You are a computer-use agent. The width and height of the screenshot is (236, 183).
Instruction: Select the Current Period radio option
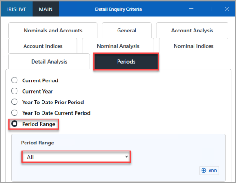[x=15, y=80]
